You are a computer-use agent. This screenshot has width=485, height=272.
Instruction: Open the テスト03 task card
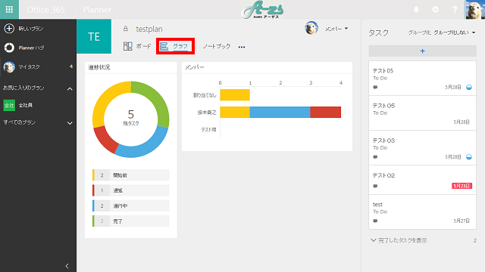pos(423,148)
